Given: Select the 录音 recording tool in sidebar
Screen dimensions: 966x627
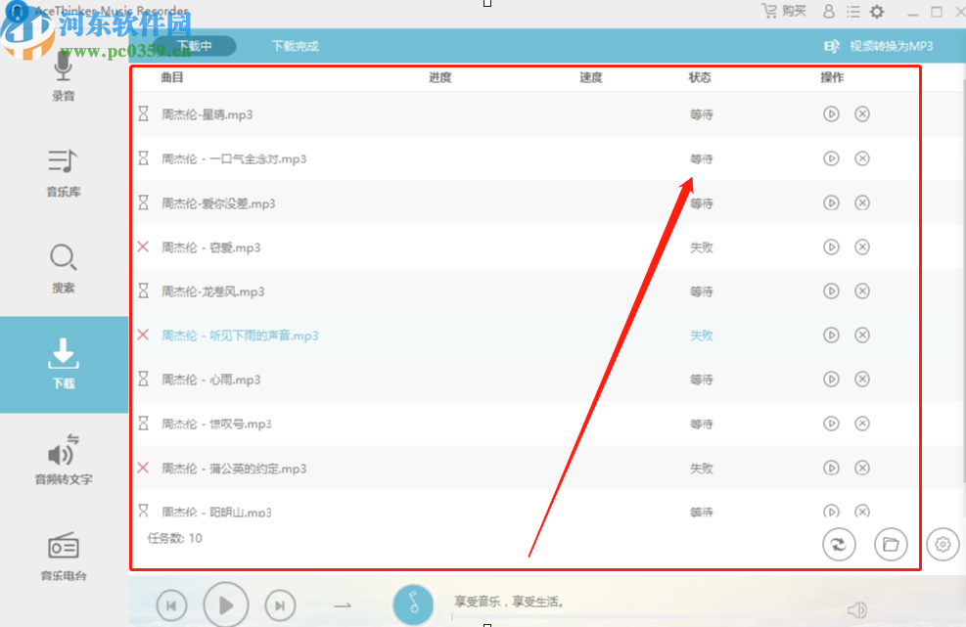Looking at the screenshot, I should [63, 80].
